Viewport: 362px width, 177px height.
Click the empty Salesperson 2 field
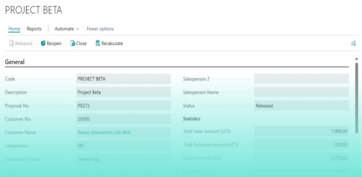(x=301, y=79)
